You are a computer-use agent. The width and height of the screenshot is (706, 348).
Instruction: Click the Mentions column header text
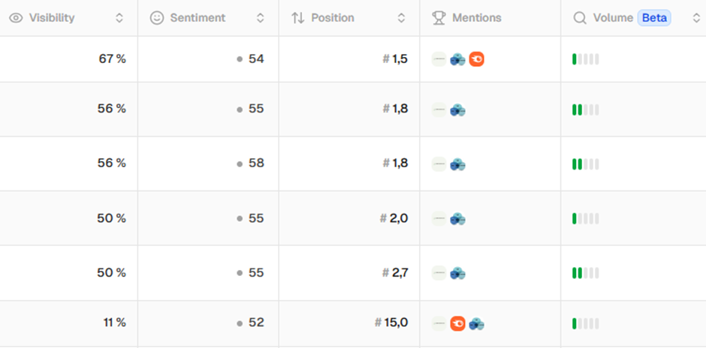click(476, 18)
